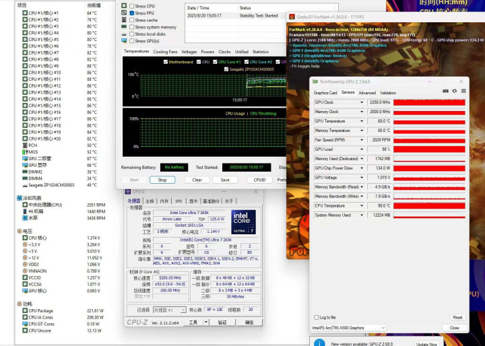Open the GPU Load sensor dropdown
Screen dimensions: 485x346
pyautogui.click(x=362, y=149)
